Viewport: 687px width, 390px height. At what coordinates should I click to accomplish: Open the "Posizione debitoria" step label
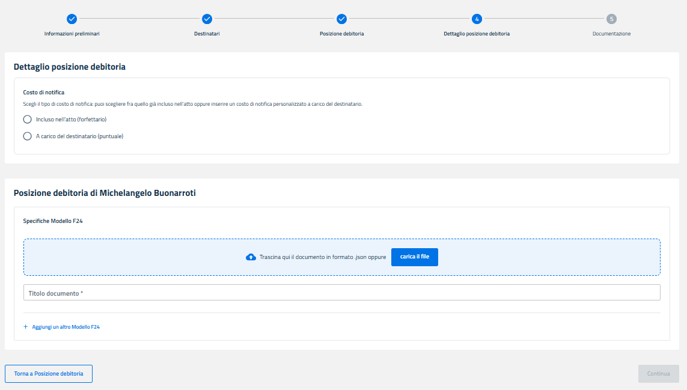point(341,34)
